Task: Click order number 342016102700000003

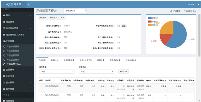Action: coord(52,95)
